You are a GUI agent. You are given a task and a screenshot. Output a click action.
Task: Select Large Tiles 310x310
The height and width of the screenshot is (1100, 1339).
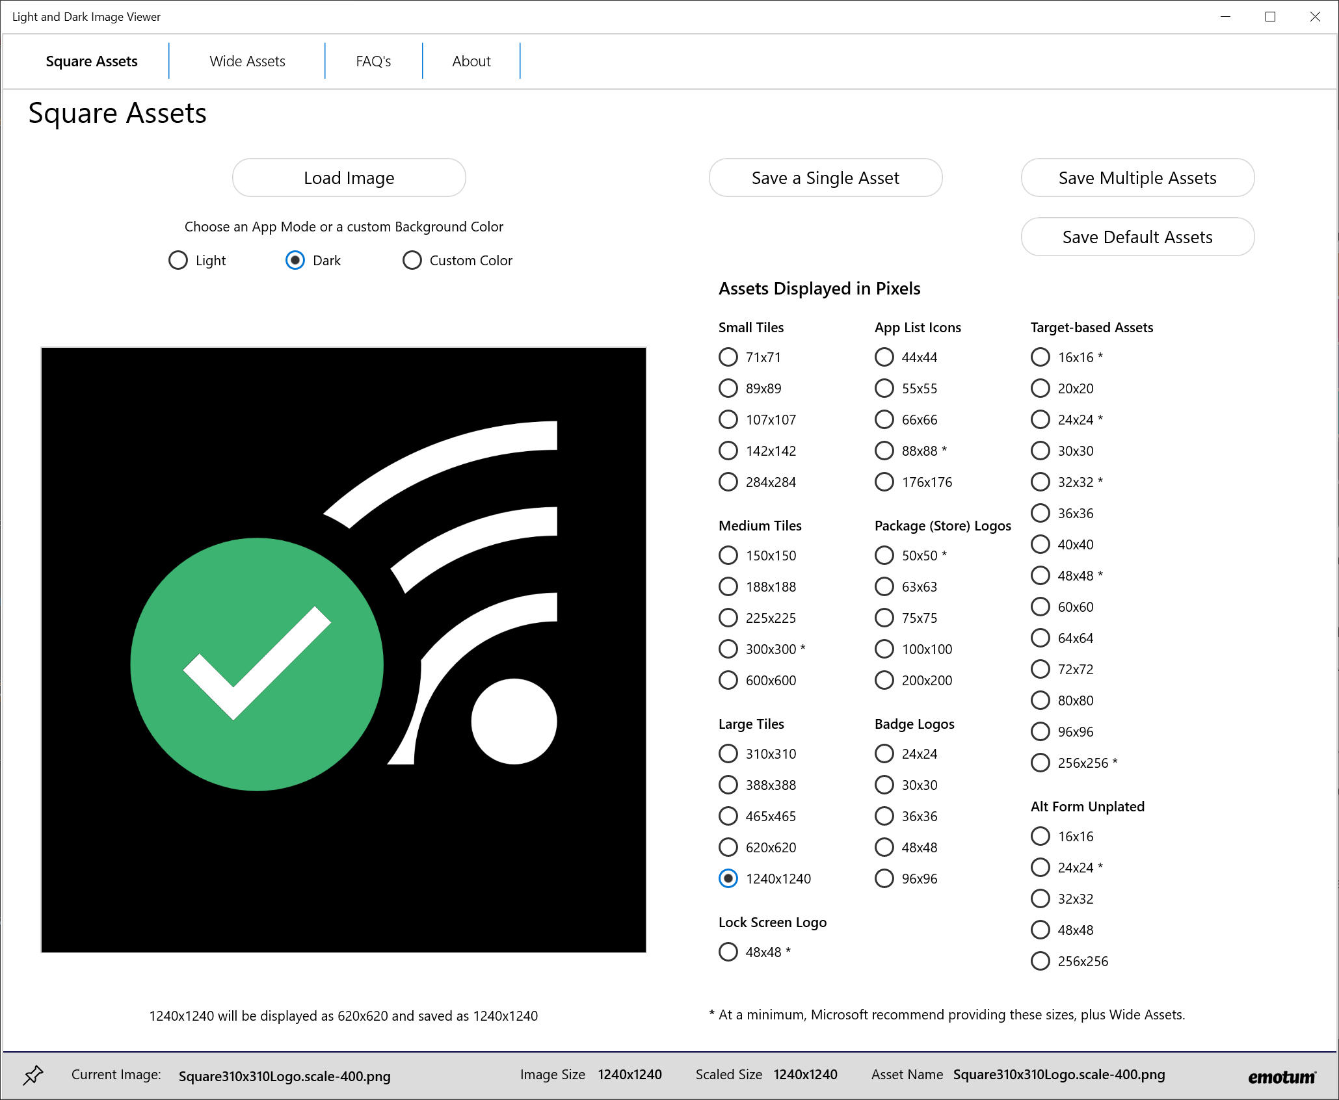(x=757, y=753)
